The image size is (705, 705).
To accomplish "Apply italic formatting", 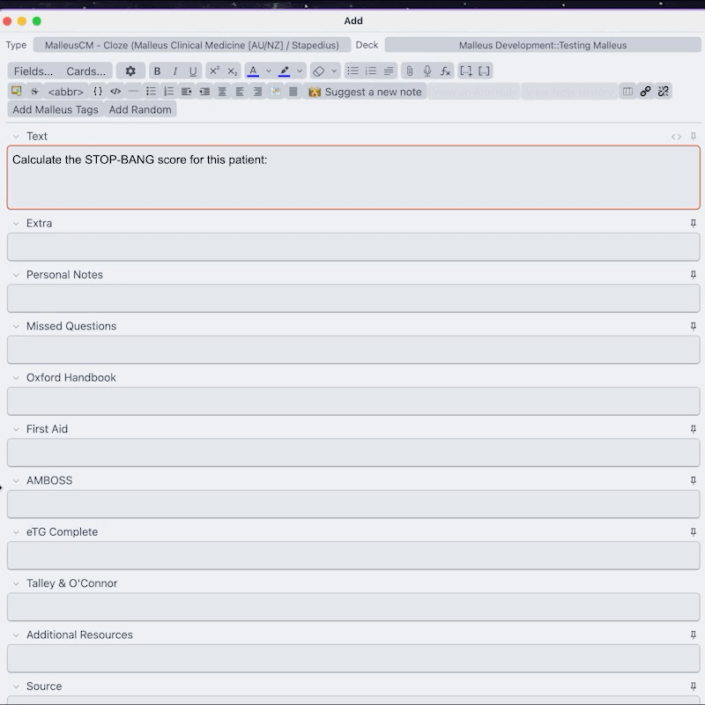I will (174, 70).
